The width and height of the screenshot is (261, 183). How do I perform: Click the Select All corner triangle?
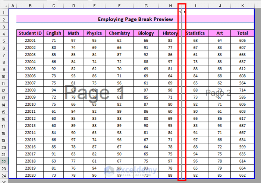[x=6, y=6]
